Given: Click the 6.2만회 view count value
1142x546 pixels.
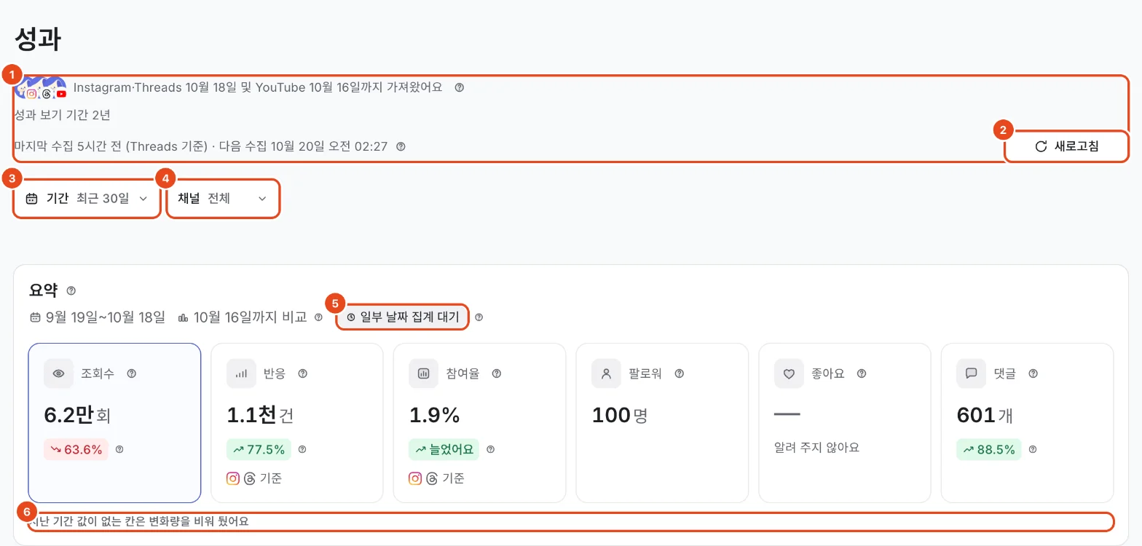Looking at the screenshot, I should pyautogui.click(x=77, y=415).
